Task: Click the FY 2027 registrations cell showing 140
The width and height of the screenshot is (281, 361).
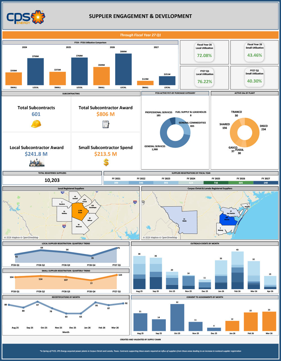Action: point(266,183)
